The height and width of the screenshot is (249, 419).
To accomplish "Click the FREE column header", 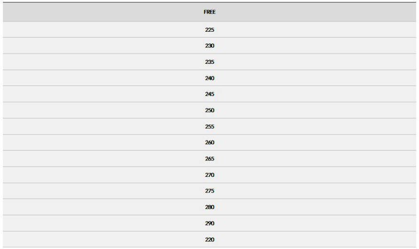I will pos(209,12).
